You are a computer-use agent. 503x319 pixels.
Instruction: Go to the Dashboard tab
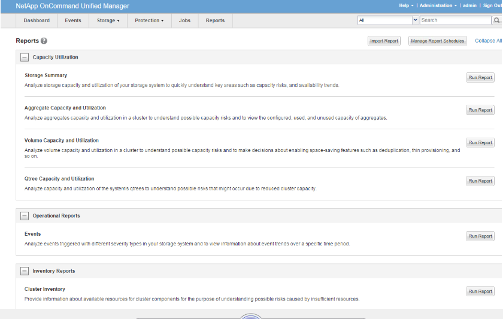[37, 20]
